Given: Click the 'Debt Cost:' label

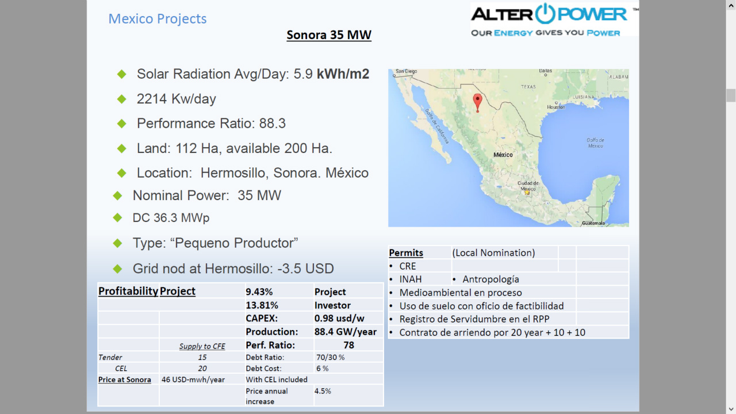Looking at the screenshot, I should click(263, 369).
